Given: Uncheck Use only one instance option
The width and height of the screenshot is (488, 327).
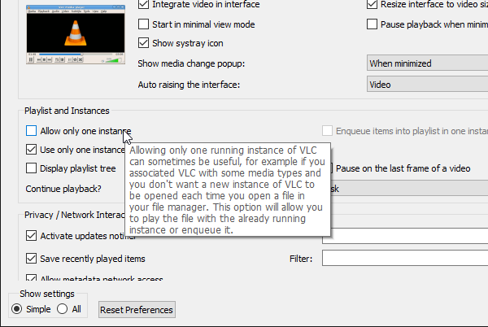Looking at the screenshot, I should (x=32, y=150).
